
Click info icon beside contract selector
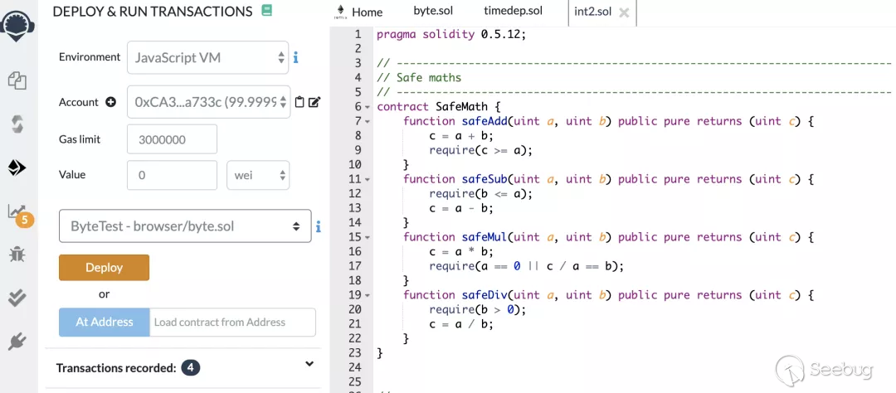tap(318, 227)
